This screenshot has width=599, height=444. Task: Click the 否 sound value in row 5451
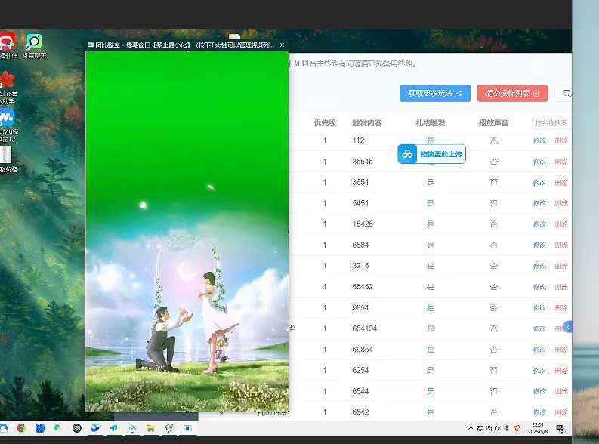[x=493, y=203]
